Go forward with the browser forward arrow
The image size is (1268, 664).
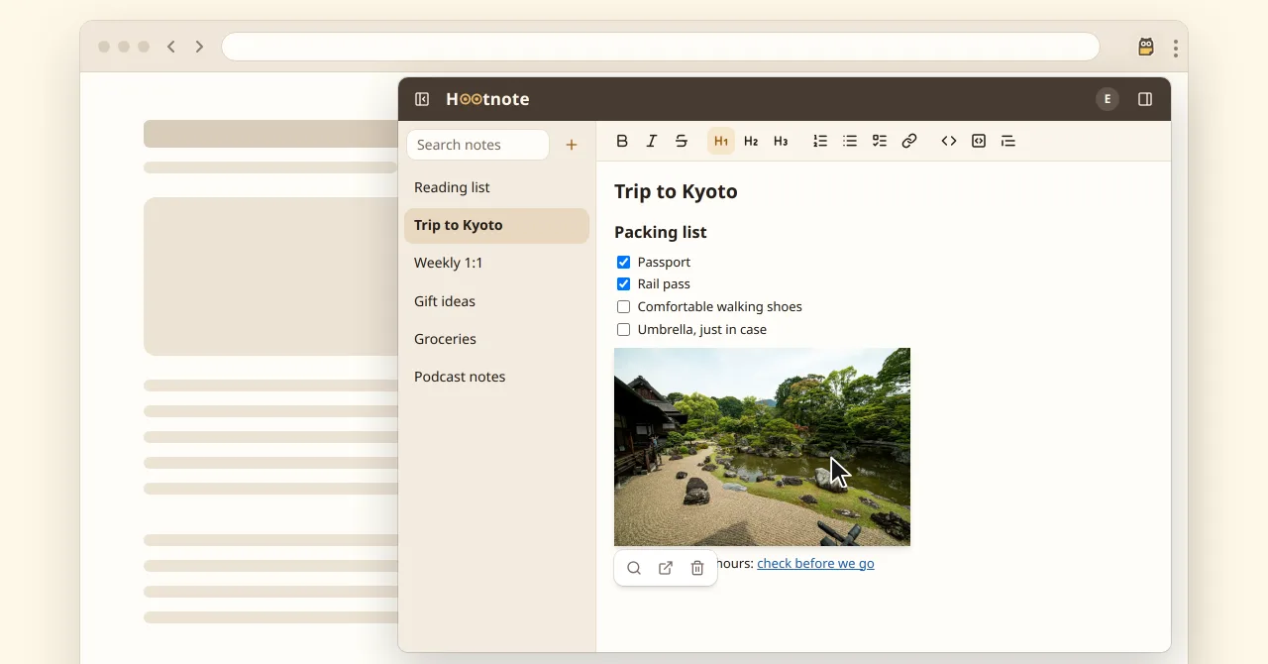point(199,47)
